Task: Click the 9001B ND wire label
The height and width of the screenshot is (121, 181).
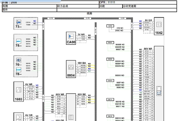Action: click(x=120, y=102)
